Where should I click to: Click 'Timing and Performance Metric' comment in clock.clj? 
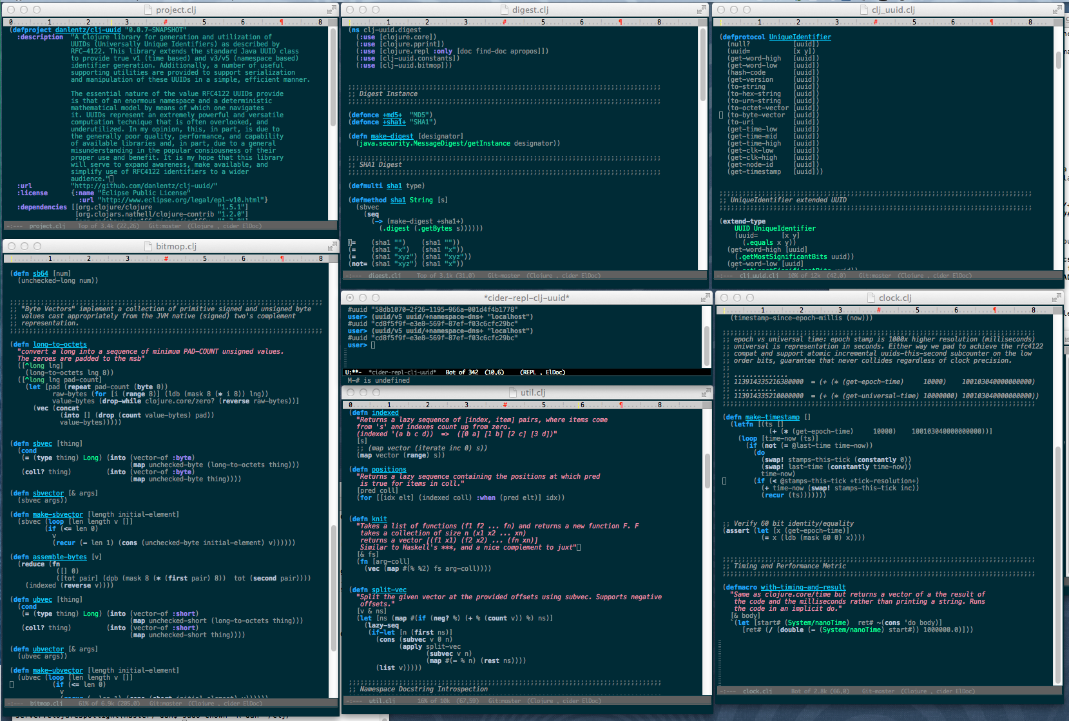(x=789, y=566)
